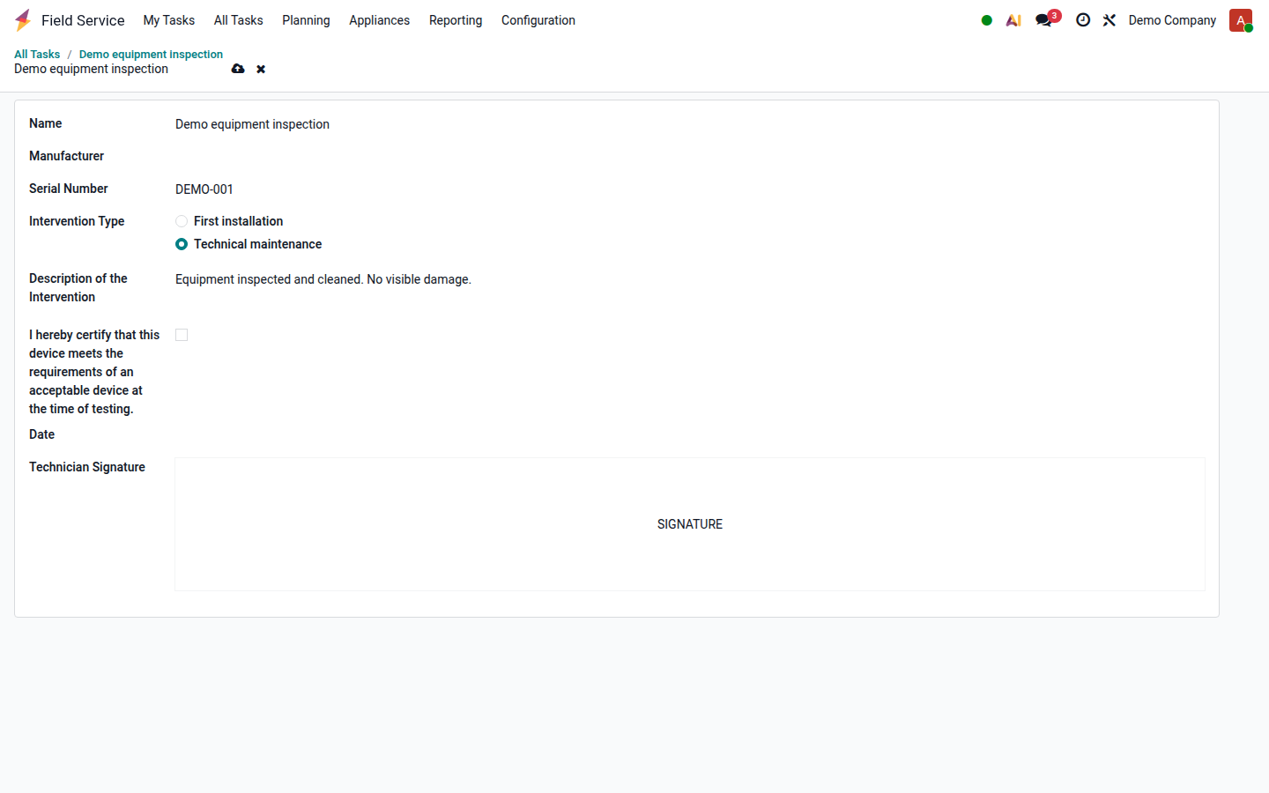Open the Appliances menu
This screenshot has height=793, width=1269.
(x=379, y=20)
